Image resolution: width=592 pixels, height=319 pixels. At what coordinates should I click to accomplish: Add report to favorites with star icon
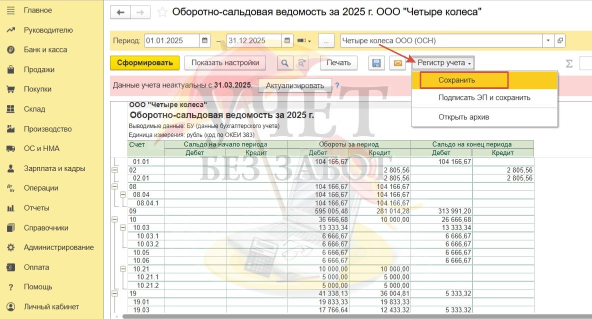[162, 12]
